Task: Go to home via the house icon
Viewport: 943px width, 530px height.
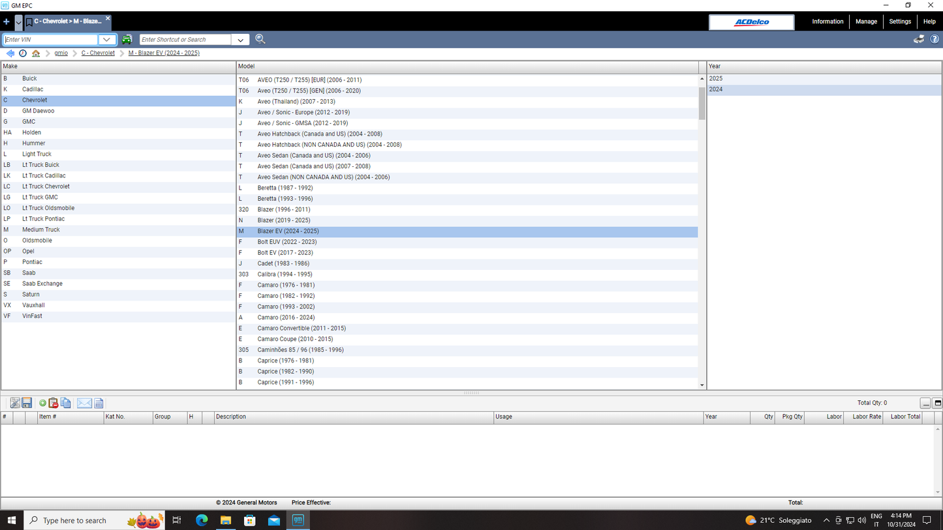Action: tap(36, 53)
